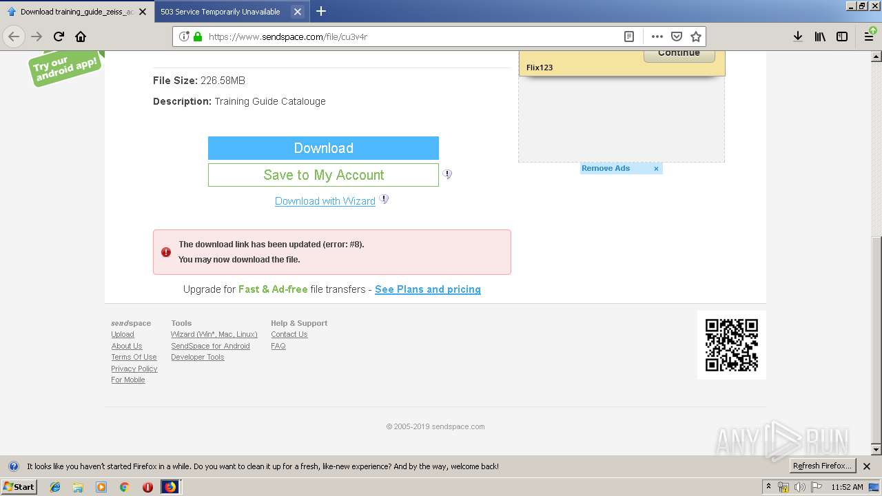Click the green secure padlock icon
Screen dimensions: 882x496
[197, 37]
